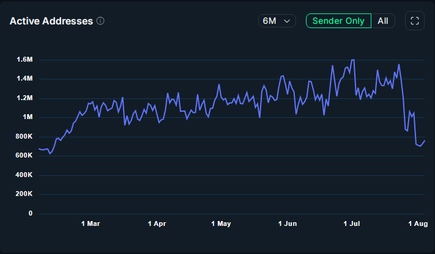Click the 1 Jul date label
Screen dimensions: 435x254
[351, 224]
